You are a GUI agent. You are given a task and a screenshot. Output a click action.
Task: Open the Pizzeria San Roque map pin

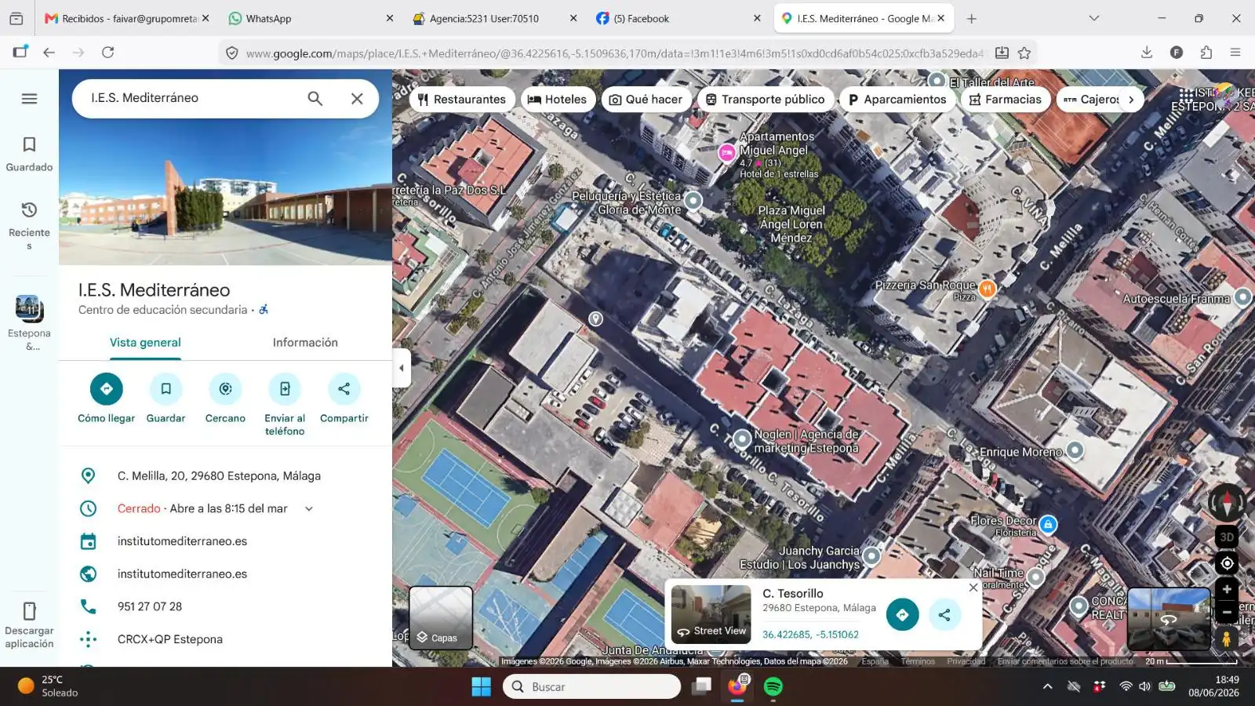point(987,289)
